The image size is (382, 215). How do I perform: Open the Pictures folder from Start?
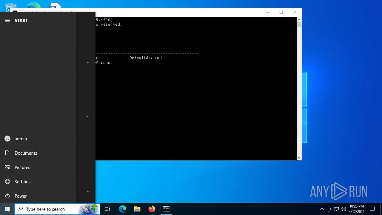click(x=38, y=167)
